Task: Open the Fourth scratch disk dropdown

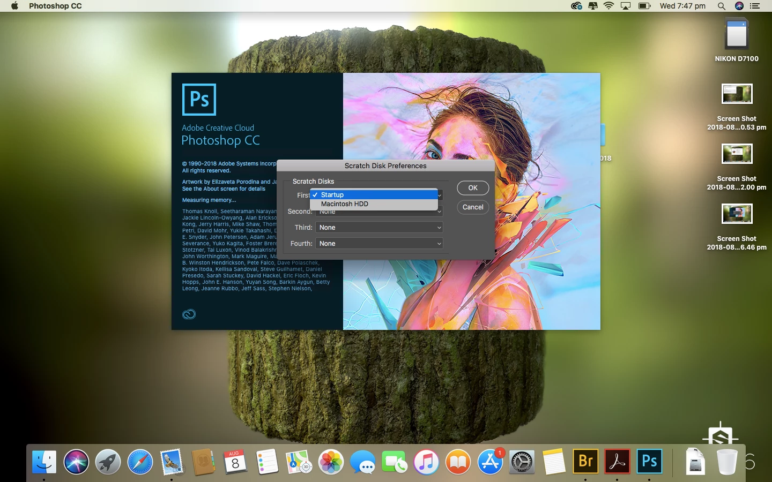Action: 379,244
